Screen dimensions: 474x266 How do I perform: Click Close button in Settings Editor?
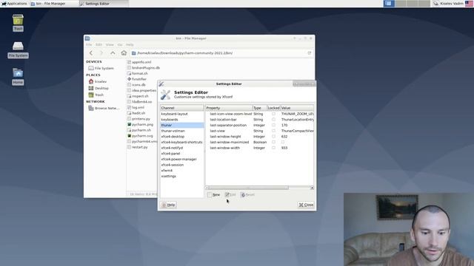point(306,205)
